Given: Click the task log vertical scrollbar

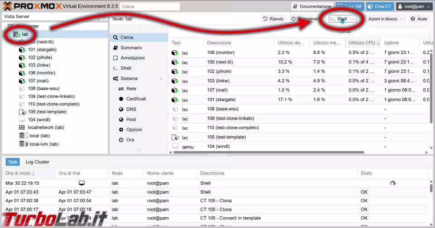Looking at the screenshot, I should [x=431, y=188].
